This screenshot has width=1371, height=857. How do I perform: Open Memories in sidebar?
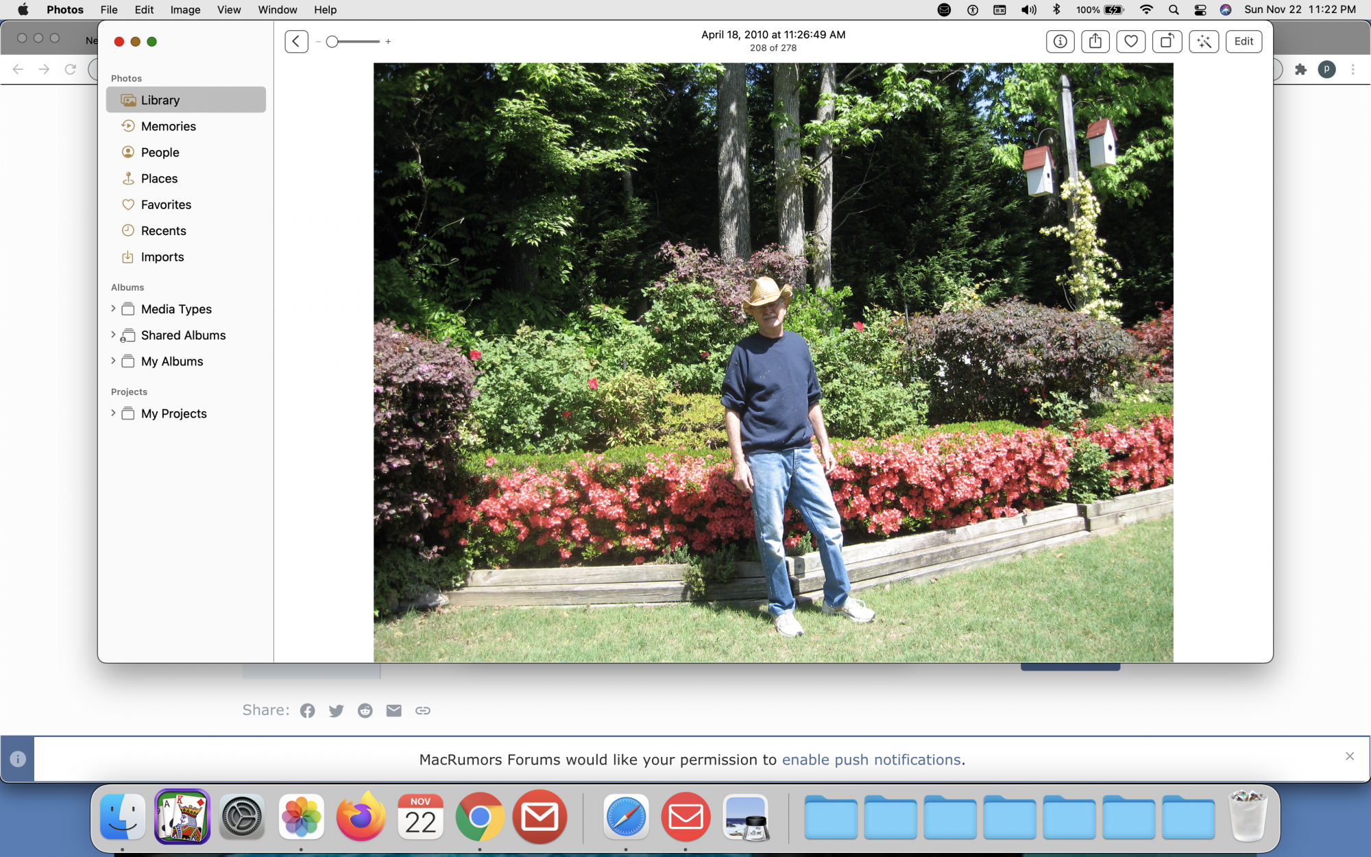(x=168, y=126)
